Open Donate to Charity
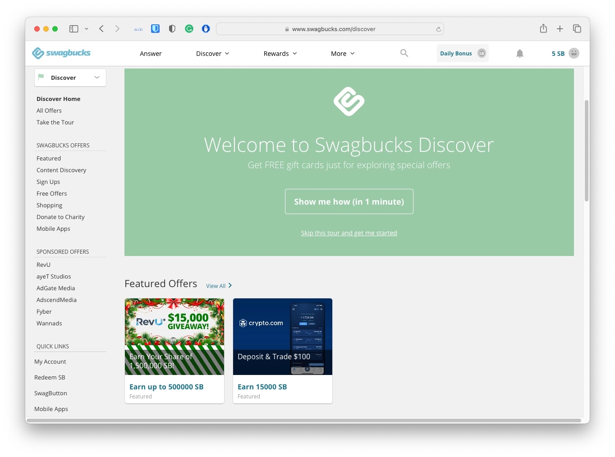This screenshot has height=457, width=615. click(60, 217)
